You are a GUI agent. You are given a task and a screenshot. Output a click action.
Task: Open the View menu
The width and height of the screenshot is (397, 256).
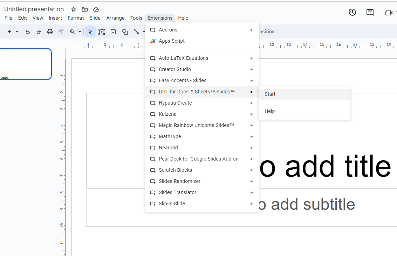(38, 18)
